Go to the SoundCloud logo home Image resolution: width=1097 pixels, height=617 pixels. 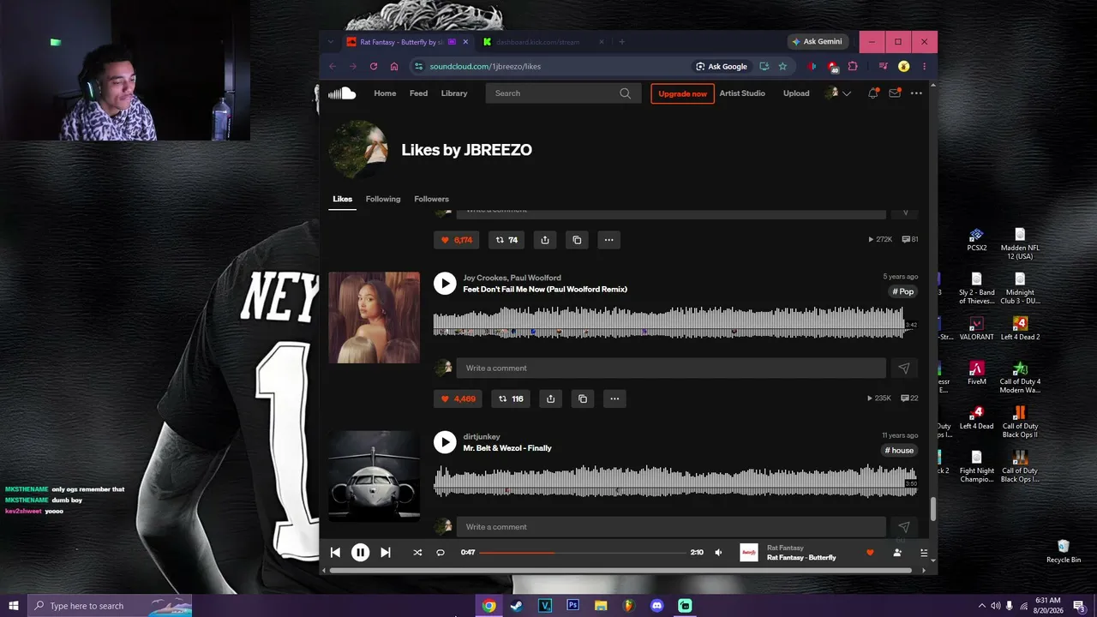pyautogui.click(x=341, y=93)
